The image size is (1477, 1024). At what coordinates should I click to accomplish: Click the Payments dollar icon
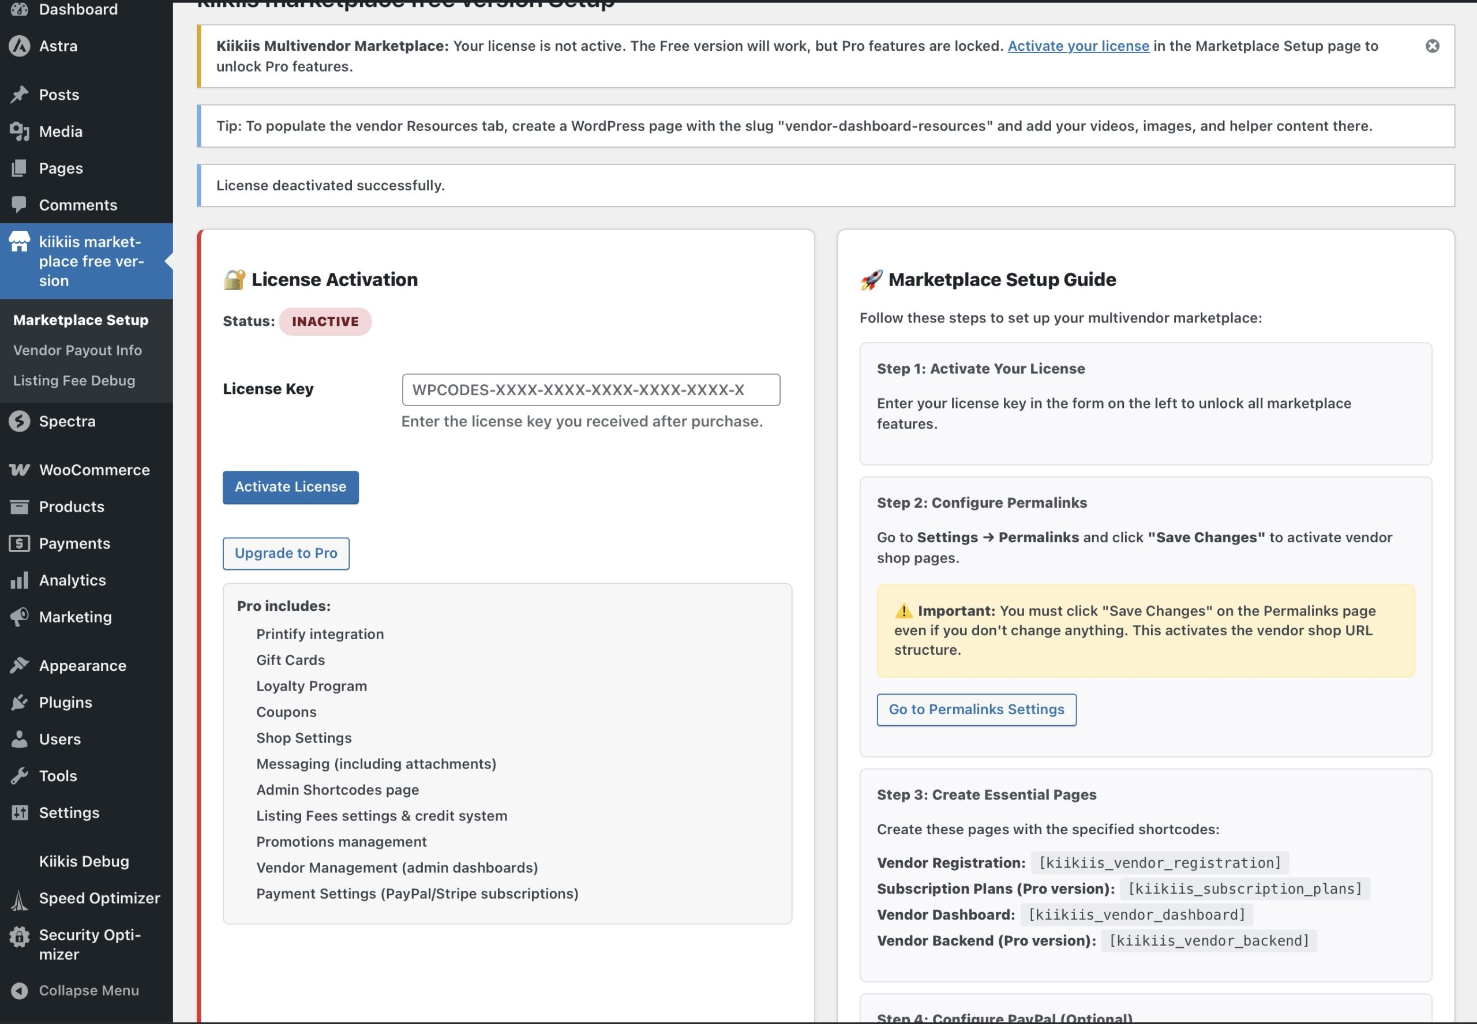click(19, 543)
